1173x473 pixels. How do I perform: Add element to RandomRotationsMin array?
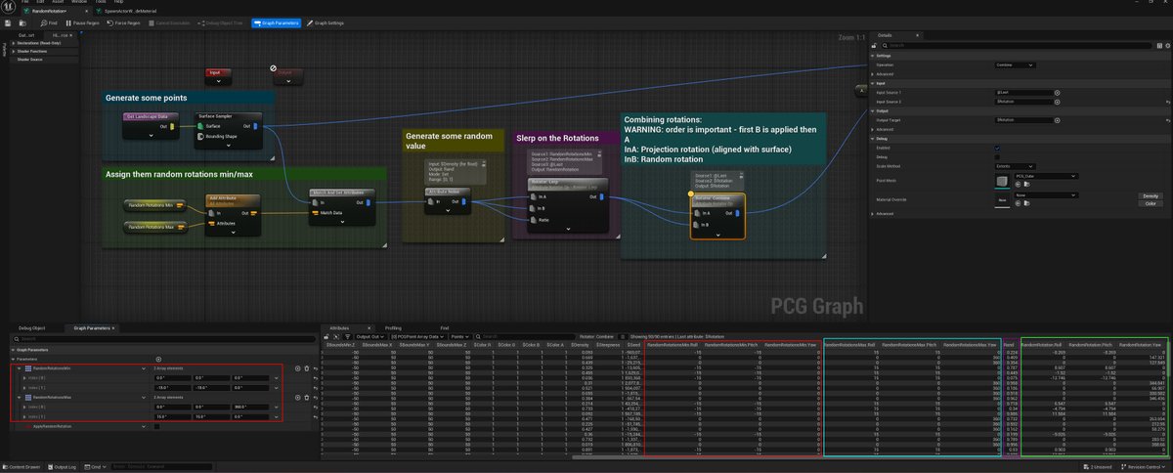[x=297, y=368]
